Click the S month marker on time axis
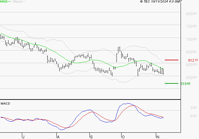Screen dimensions: 199x139 [x=91, y=137]
